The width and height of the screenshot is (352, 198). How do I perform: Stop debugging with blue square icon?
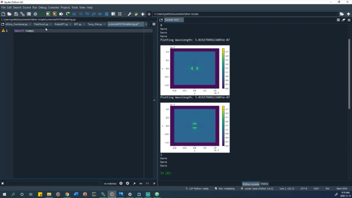[107, 14]
